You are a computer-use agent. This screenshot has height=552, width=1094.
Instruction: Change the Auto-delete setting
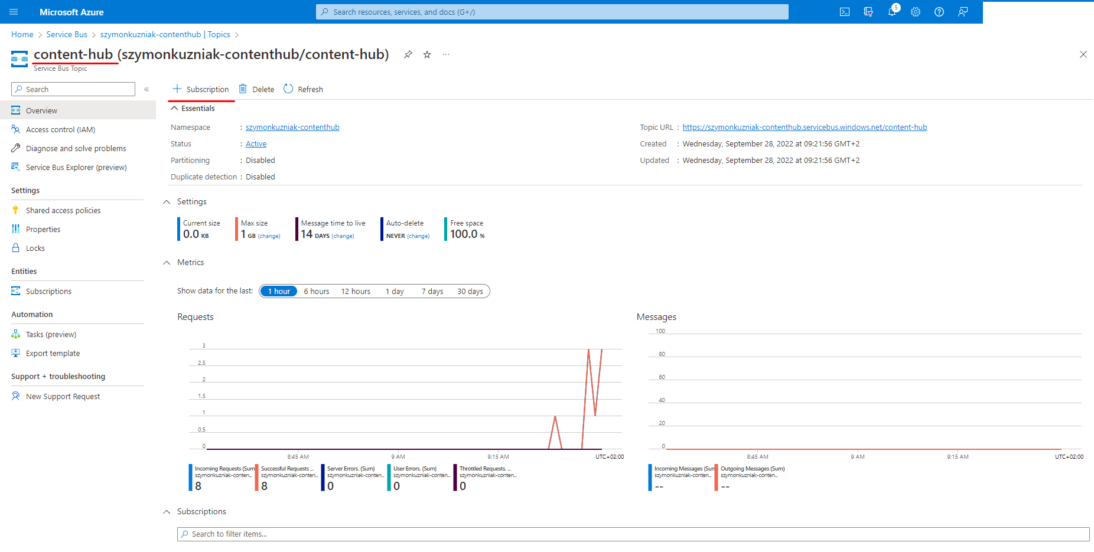click(x=418, y=236)
